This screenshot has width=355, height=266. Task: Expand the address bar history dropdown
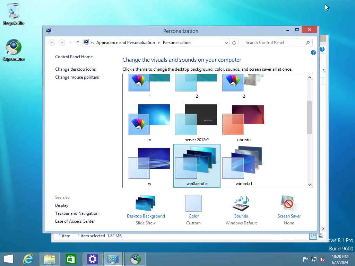(226, 43)
